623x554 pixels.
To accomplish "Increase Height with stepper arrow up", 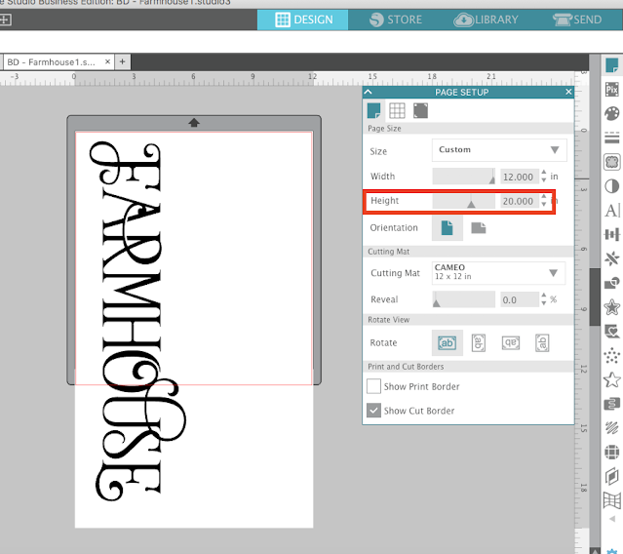I will [543, 197].
